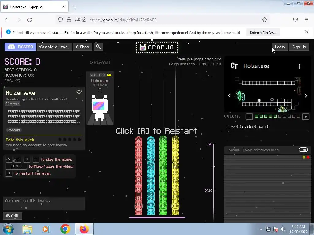Click the Holzer.exe level title

coord(21,93)
